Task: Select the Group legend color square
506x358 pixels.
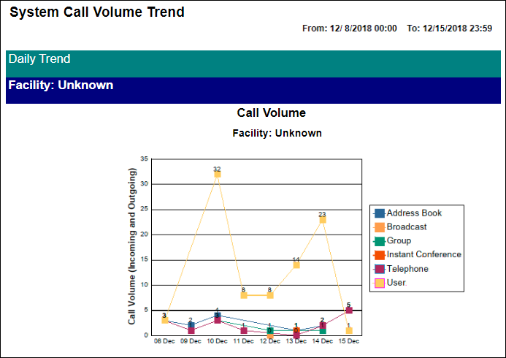Action: click(380, 241)
